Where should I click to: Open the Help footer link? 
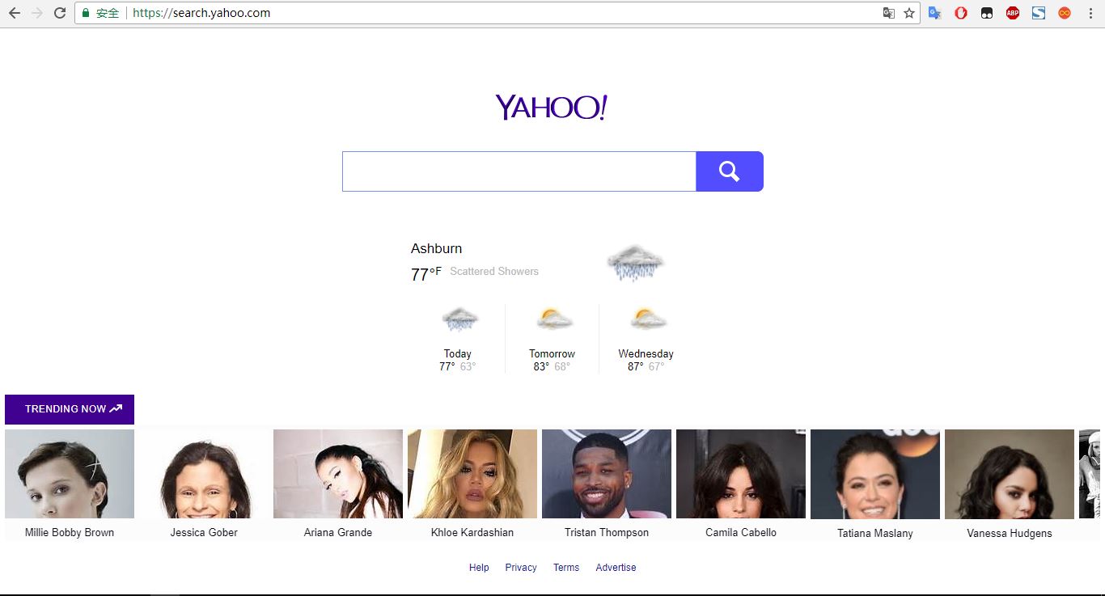click(479, 568)
